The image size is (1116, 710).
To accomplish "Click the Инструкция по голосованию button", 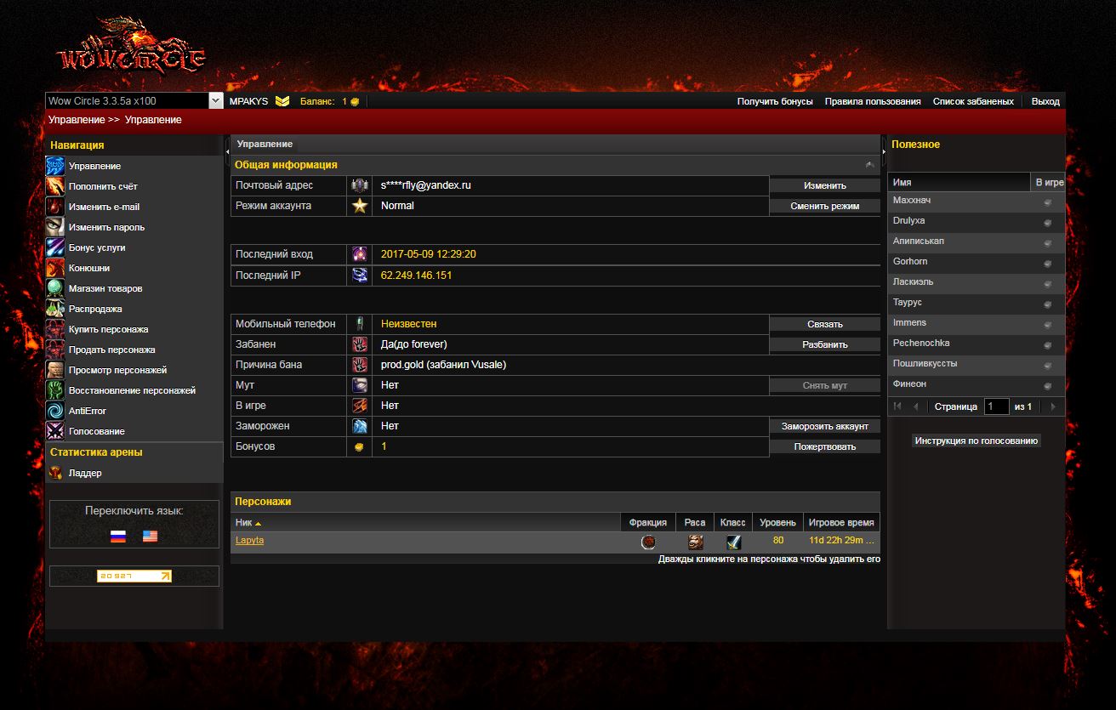I will click(976, 440).
